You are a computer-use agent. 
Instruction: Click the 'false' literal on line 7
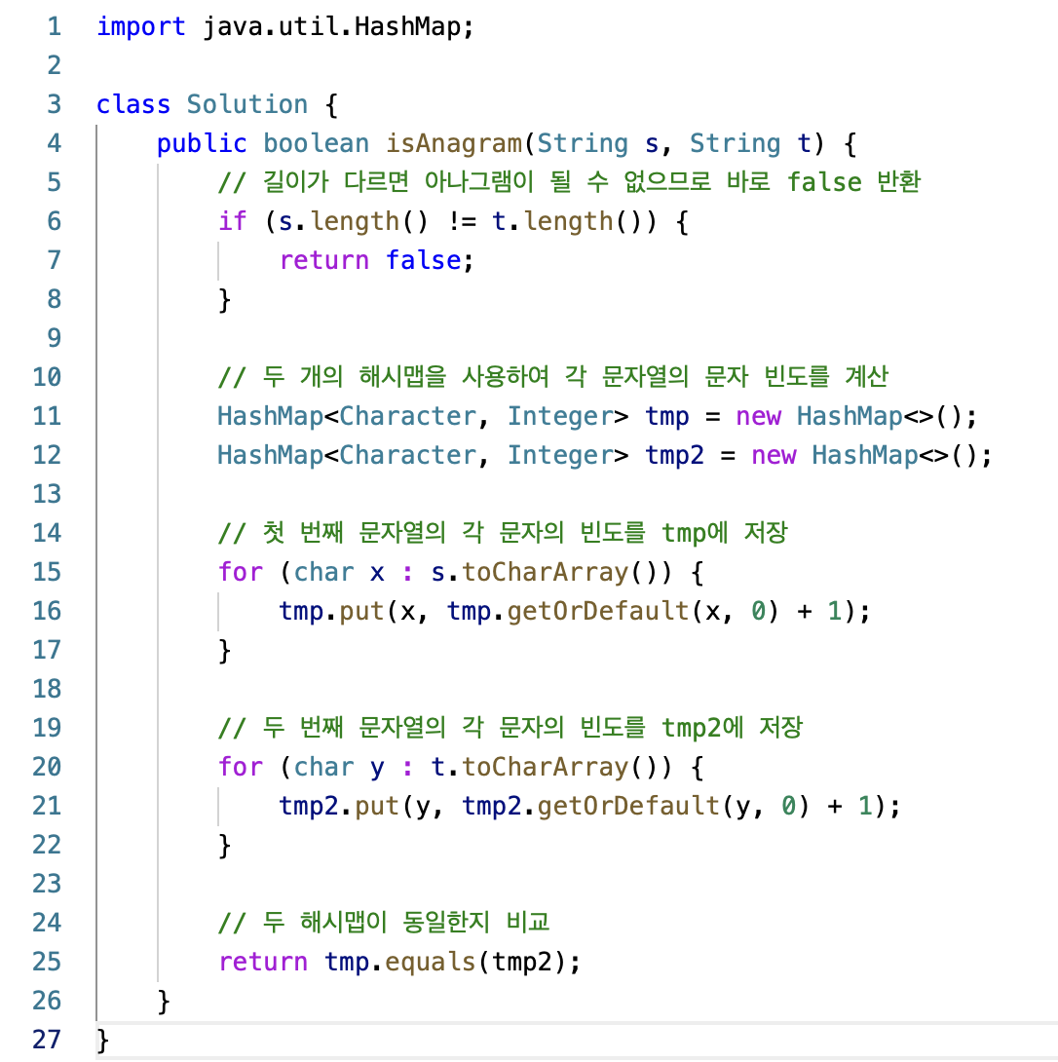tap(424, 260)
